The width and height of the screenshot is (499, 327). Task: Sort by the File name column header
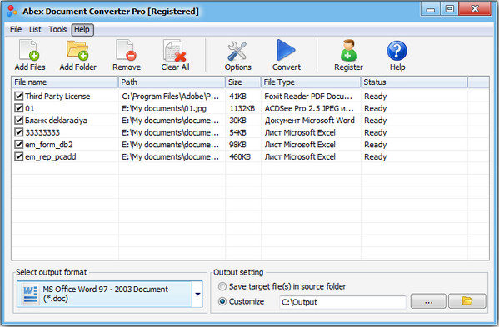tap(65, 82)
